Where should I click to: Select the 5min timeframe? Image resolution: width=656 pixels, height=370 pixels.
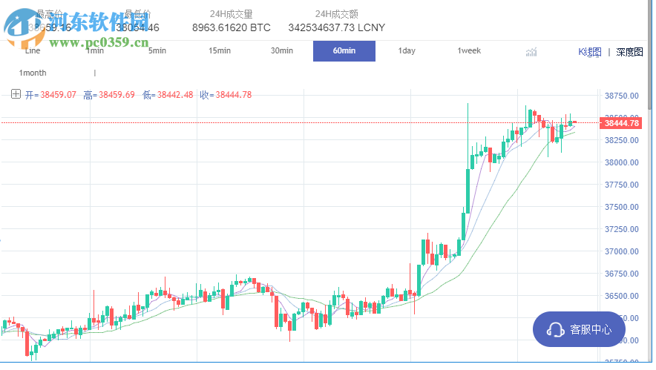157,51
